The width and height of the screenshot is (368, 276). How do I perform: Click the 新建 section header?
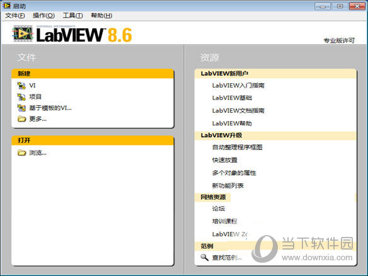pos(93,74)
